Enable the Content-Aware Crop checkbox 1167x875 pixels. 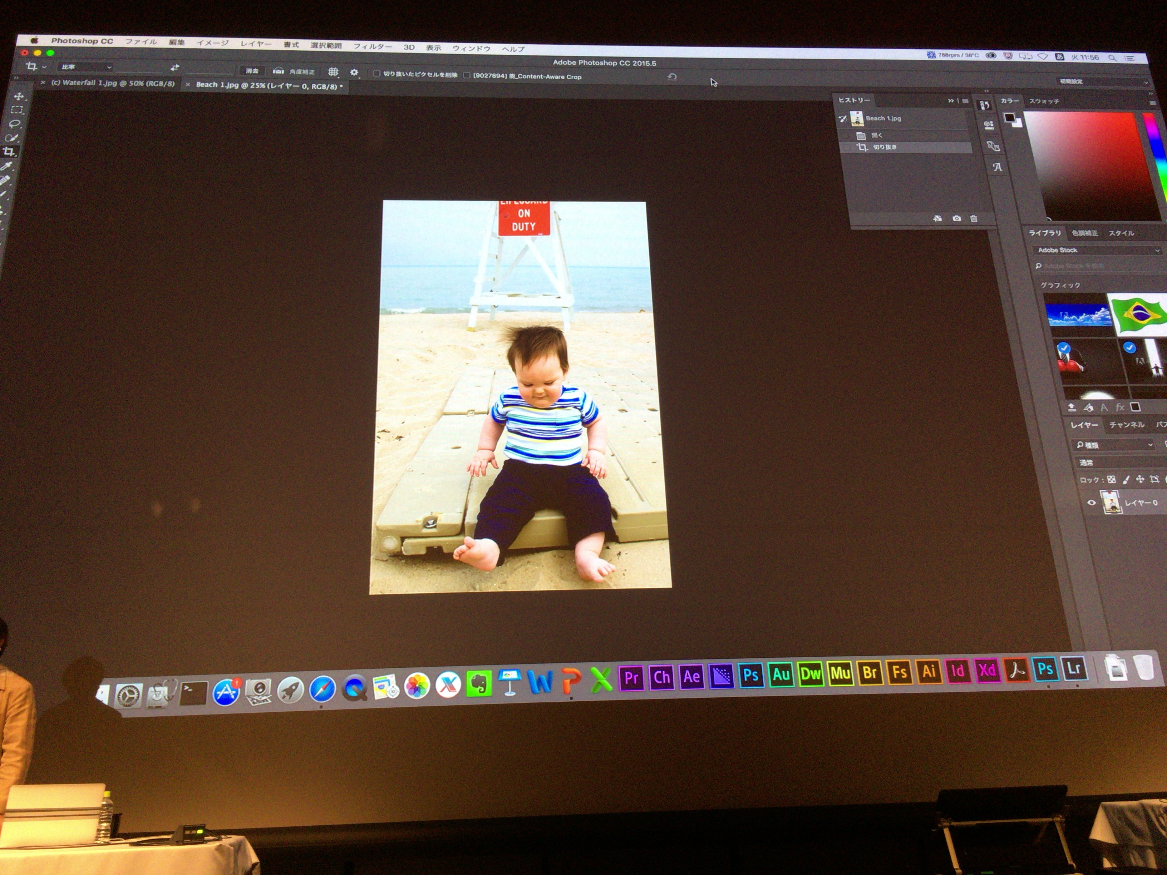(x=466, y=75)
